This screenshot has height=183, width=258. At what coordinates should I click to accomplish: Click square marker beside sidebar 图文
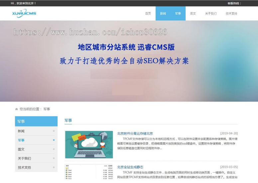54,149
